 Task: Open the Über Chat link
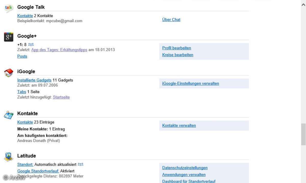[171, 20]
